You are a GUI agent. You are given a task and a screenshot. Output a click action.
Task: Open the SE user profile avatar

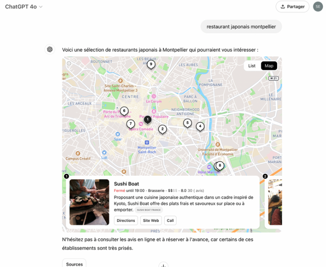[318, 7]
